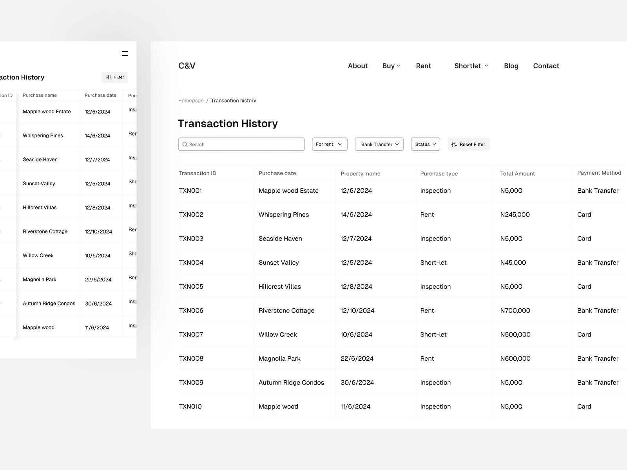Click the Filter icon on the left panel
The image size is (627, 470).
click(109, 77)
